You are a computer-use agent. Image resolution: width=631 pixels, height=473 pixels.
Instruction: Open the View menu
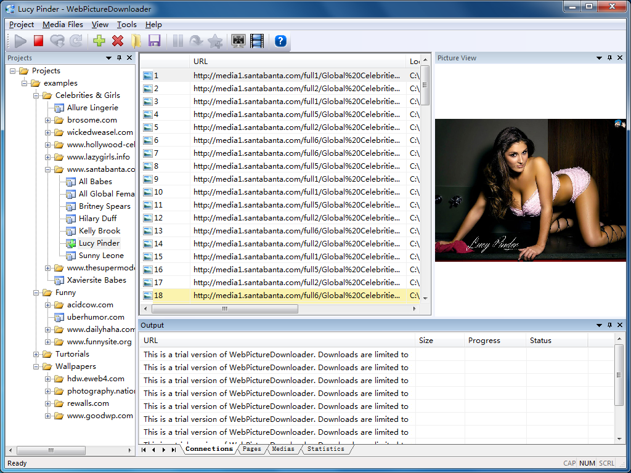[100, 25]
